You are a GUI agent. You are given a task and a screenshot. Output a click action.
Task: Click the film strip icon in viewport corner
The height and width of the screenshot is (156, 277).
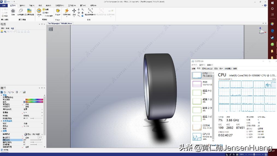(x=51, y=29)
